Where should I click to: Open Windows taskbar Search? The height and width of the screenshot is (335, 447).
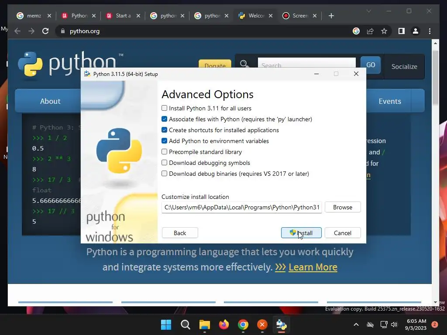tap(185, 325)
